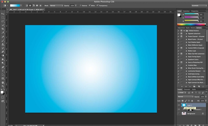Select the Pen tool

3,67
